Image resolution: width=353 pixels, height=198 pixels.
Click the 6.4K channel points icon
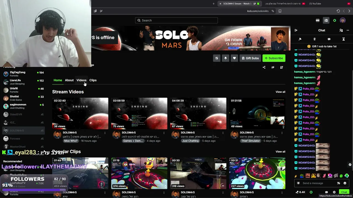(x=300, y=192)
